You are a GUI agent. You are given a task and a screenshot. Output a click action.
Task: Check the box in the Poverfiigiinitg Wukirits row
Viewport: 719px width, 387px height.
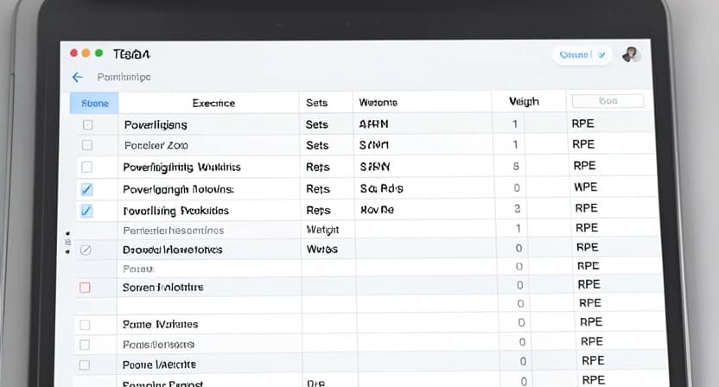tap(86, 167)
